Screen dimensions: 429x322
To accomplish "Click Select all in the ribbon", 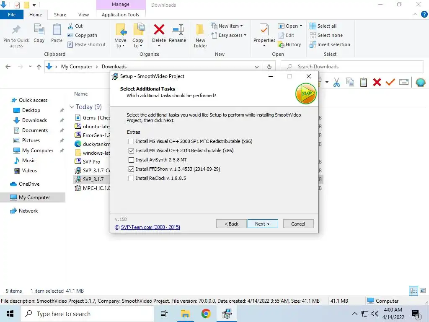I will tap(323, 26).
